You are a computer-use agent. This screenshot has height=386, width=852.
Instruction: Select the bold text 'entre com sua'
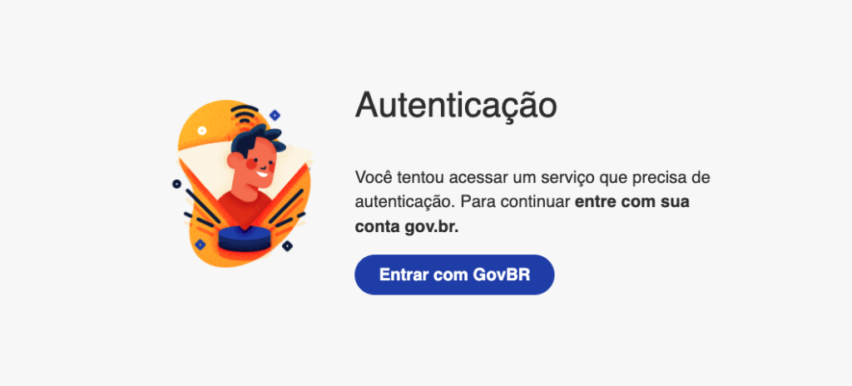click(x=632, y=201)
